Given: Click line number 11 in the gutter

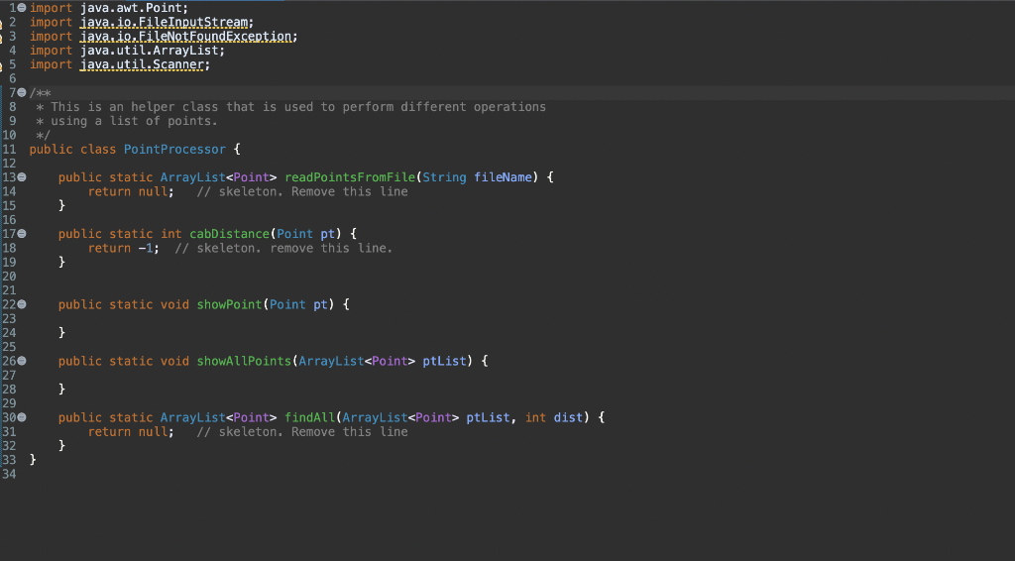Looking at the screenshot, I should 9,150.
